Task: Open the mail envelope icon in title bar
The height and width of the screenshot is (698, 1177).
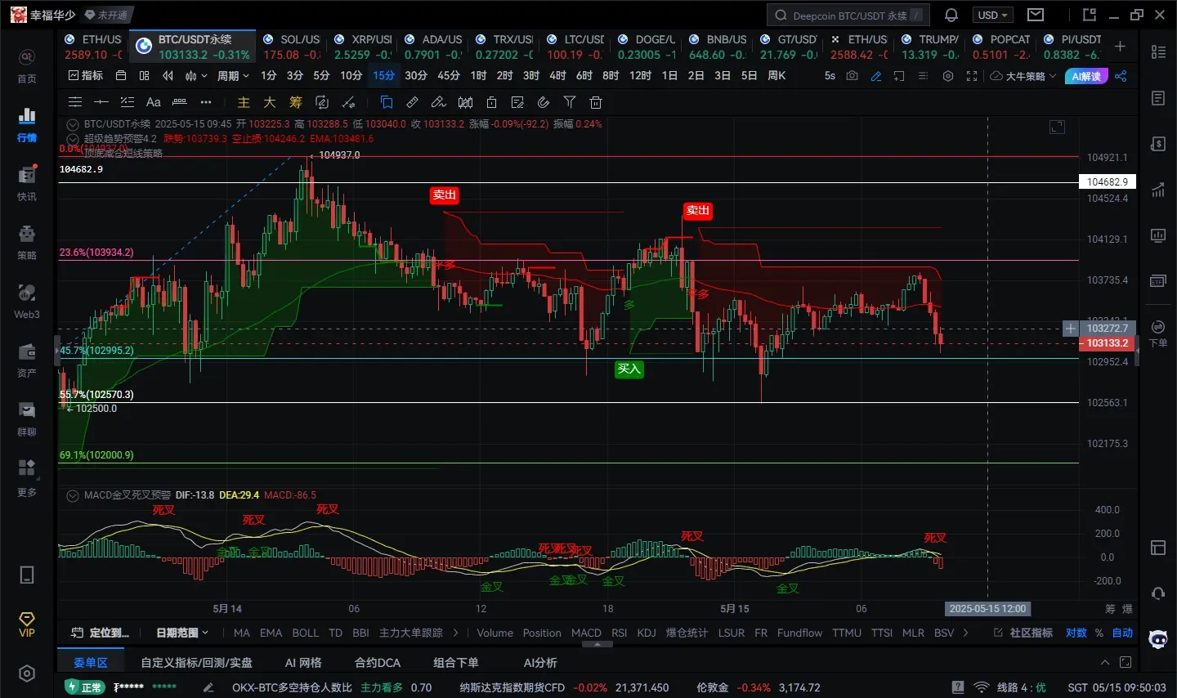Action: pos(1036,15)
